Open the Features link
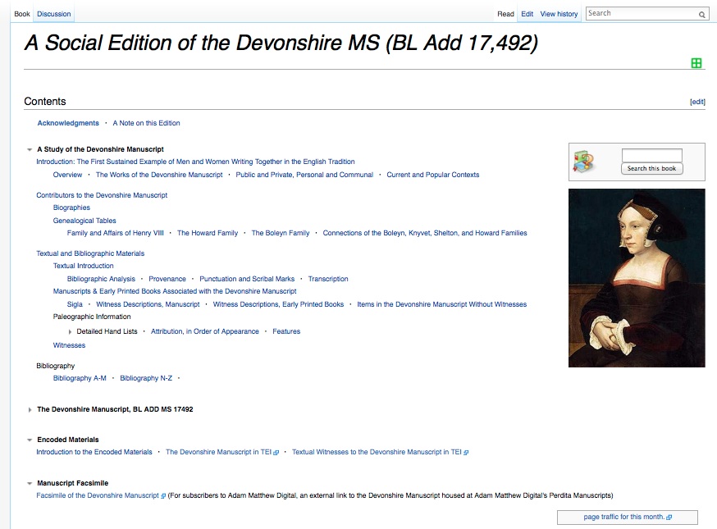Viewport: 717px width, 529px height. 286,331
